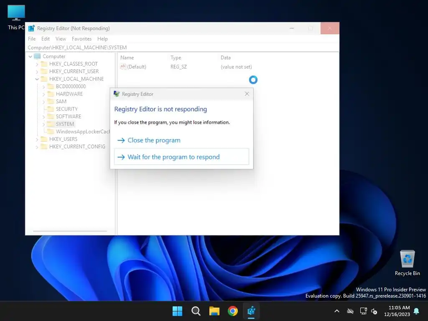Close the Registry Editor main window

tap(330, 28)
